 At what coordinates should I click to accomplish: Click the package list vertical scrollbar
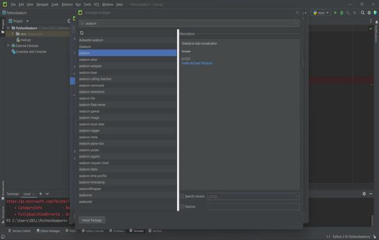178,120
